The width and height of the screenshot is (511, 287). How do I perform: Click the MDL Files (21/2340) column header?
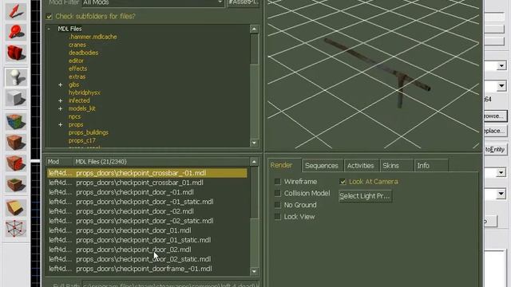pyautogui.click(x=161, y=162)
